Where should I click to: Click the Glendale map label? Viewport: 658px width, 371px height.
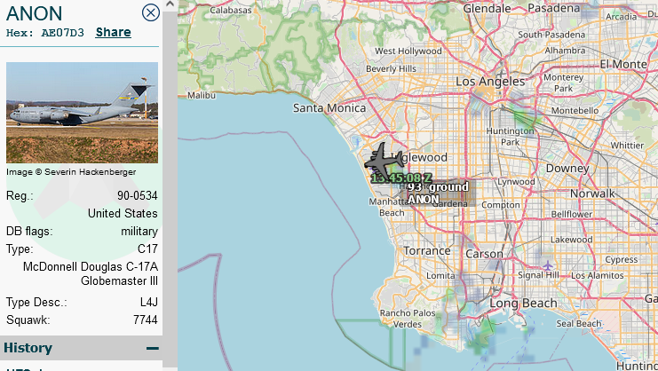pyautogui.click(x=487, y=8)
